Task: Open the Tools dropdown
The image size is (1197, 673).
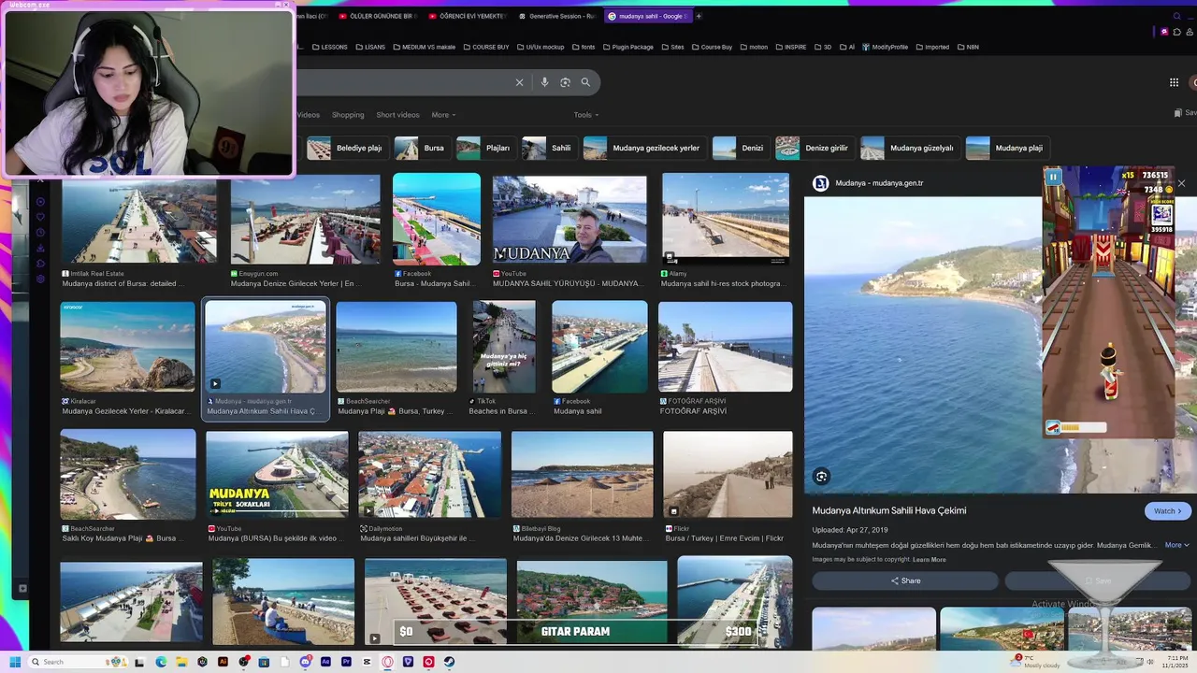Action: (586, 115)
